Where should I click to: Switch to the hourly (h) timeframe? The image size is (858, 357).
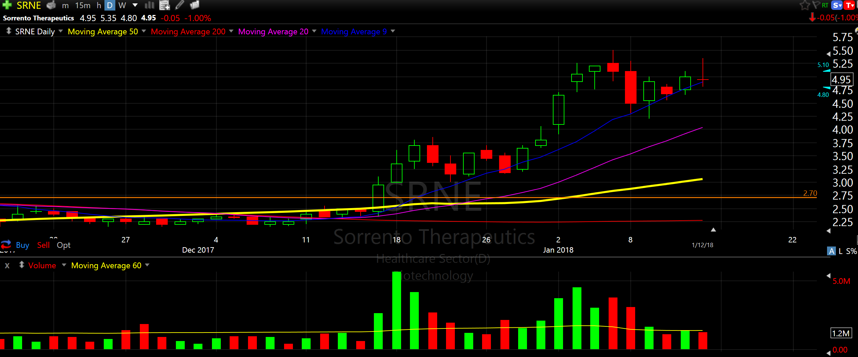[99, 5]
